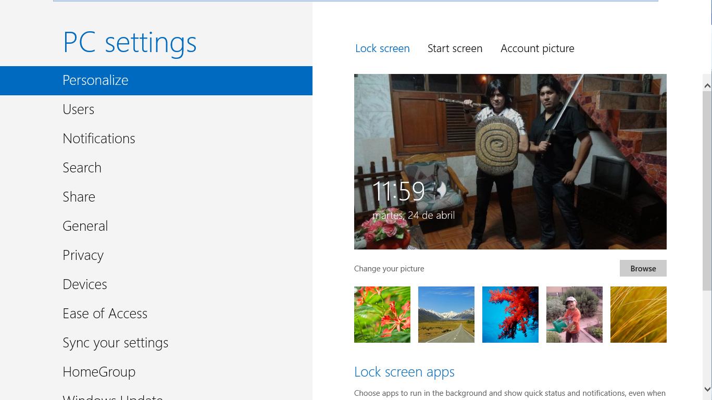Screen dimensions: 712x400
Task: Switch to the Start screen tab
Action: click(x=455, y=48)
